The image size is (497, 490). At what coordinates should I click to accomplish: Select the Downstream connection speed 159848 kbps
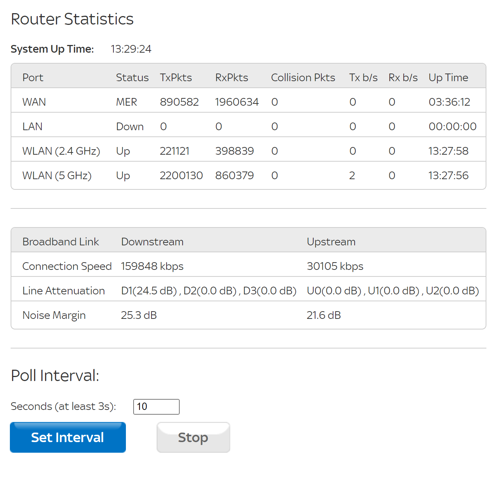point(152,266)
